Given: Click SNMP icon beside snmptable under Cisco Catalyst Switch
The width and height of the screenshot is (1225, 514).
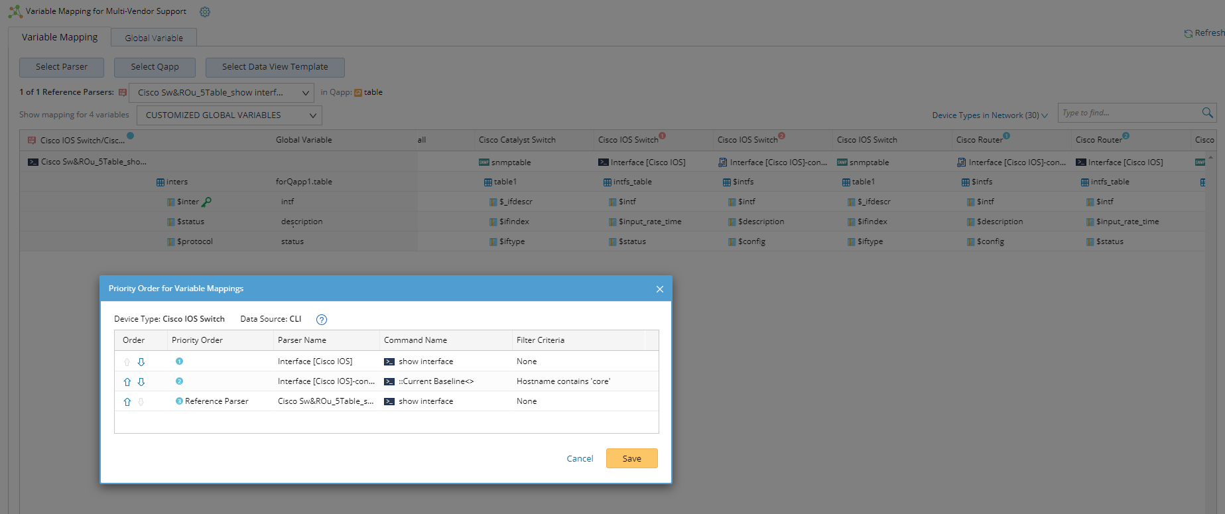Looking at the screenshot, I should click(484, 162).
